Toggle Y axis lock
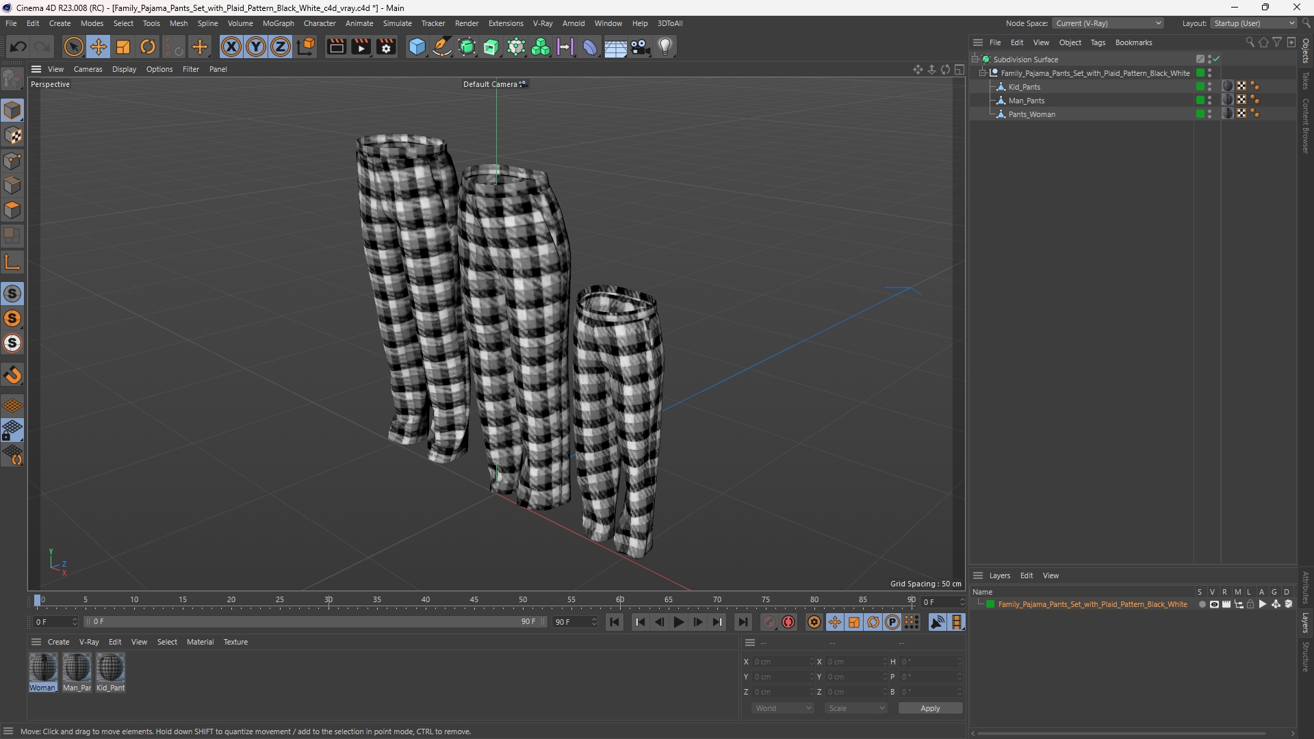 [256, 47]
